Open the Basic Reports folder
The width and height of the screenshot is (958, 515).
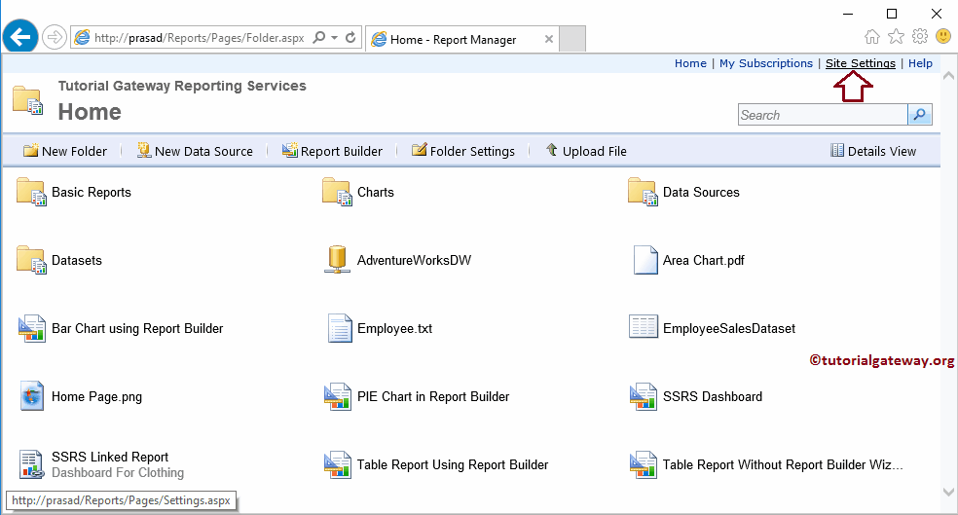coord(91,192)
